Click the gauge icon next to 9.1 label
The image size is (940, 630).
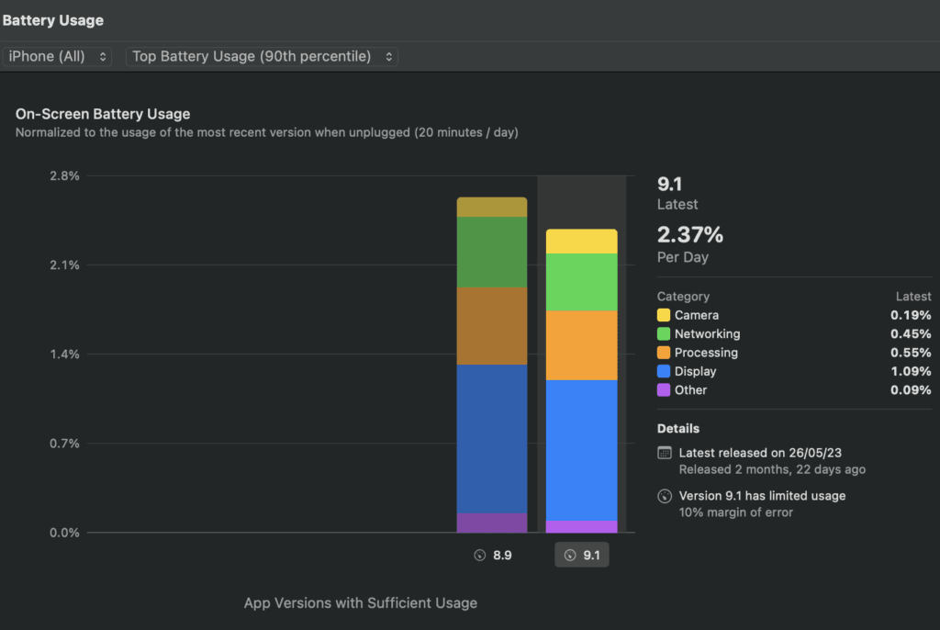[570, 556]
